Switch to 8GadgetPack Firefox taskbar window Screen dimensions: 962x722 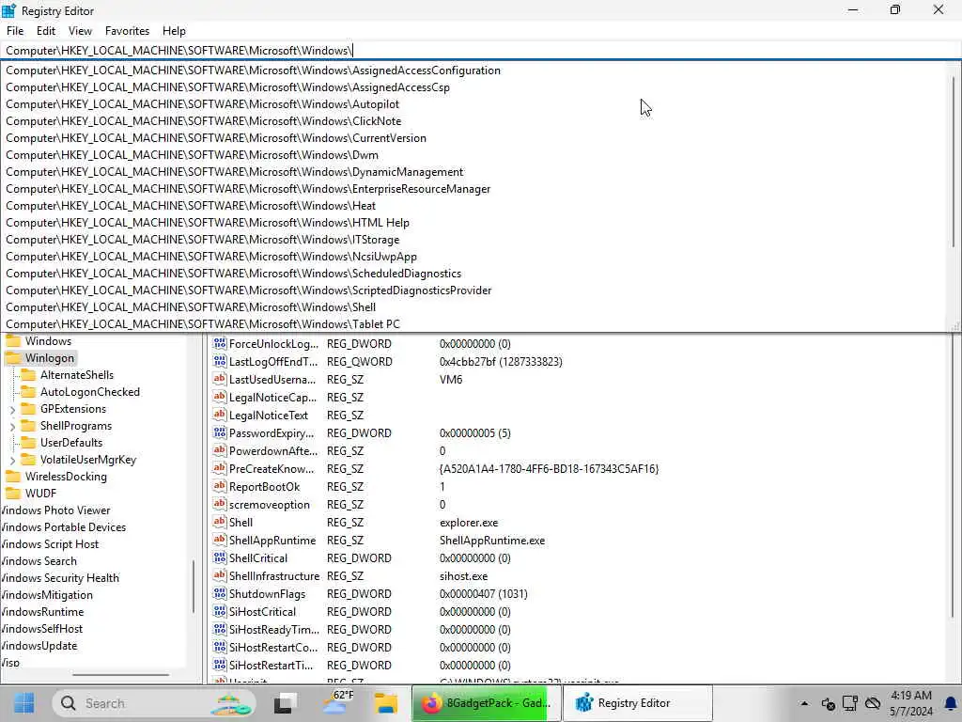tap(486, 703)
